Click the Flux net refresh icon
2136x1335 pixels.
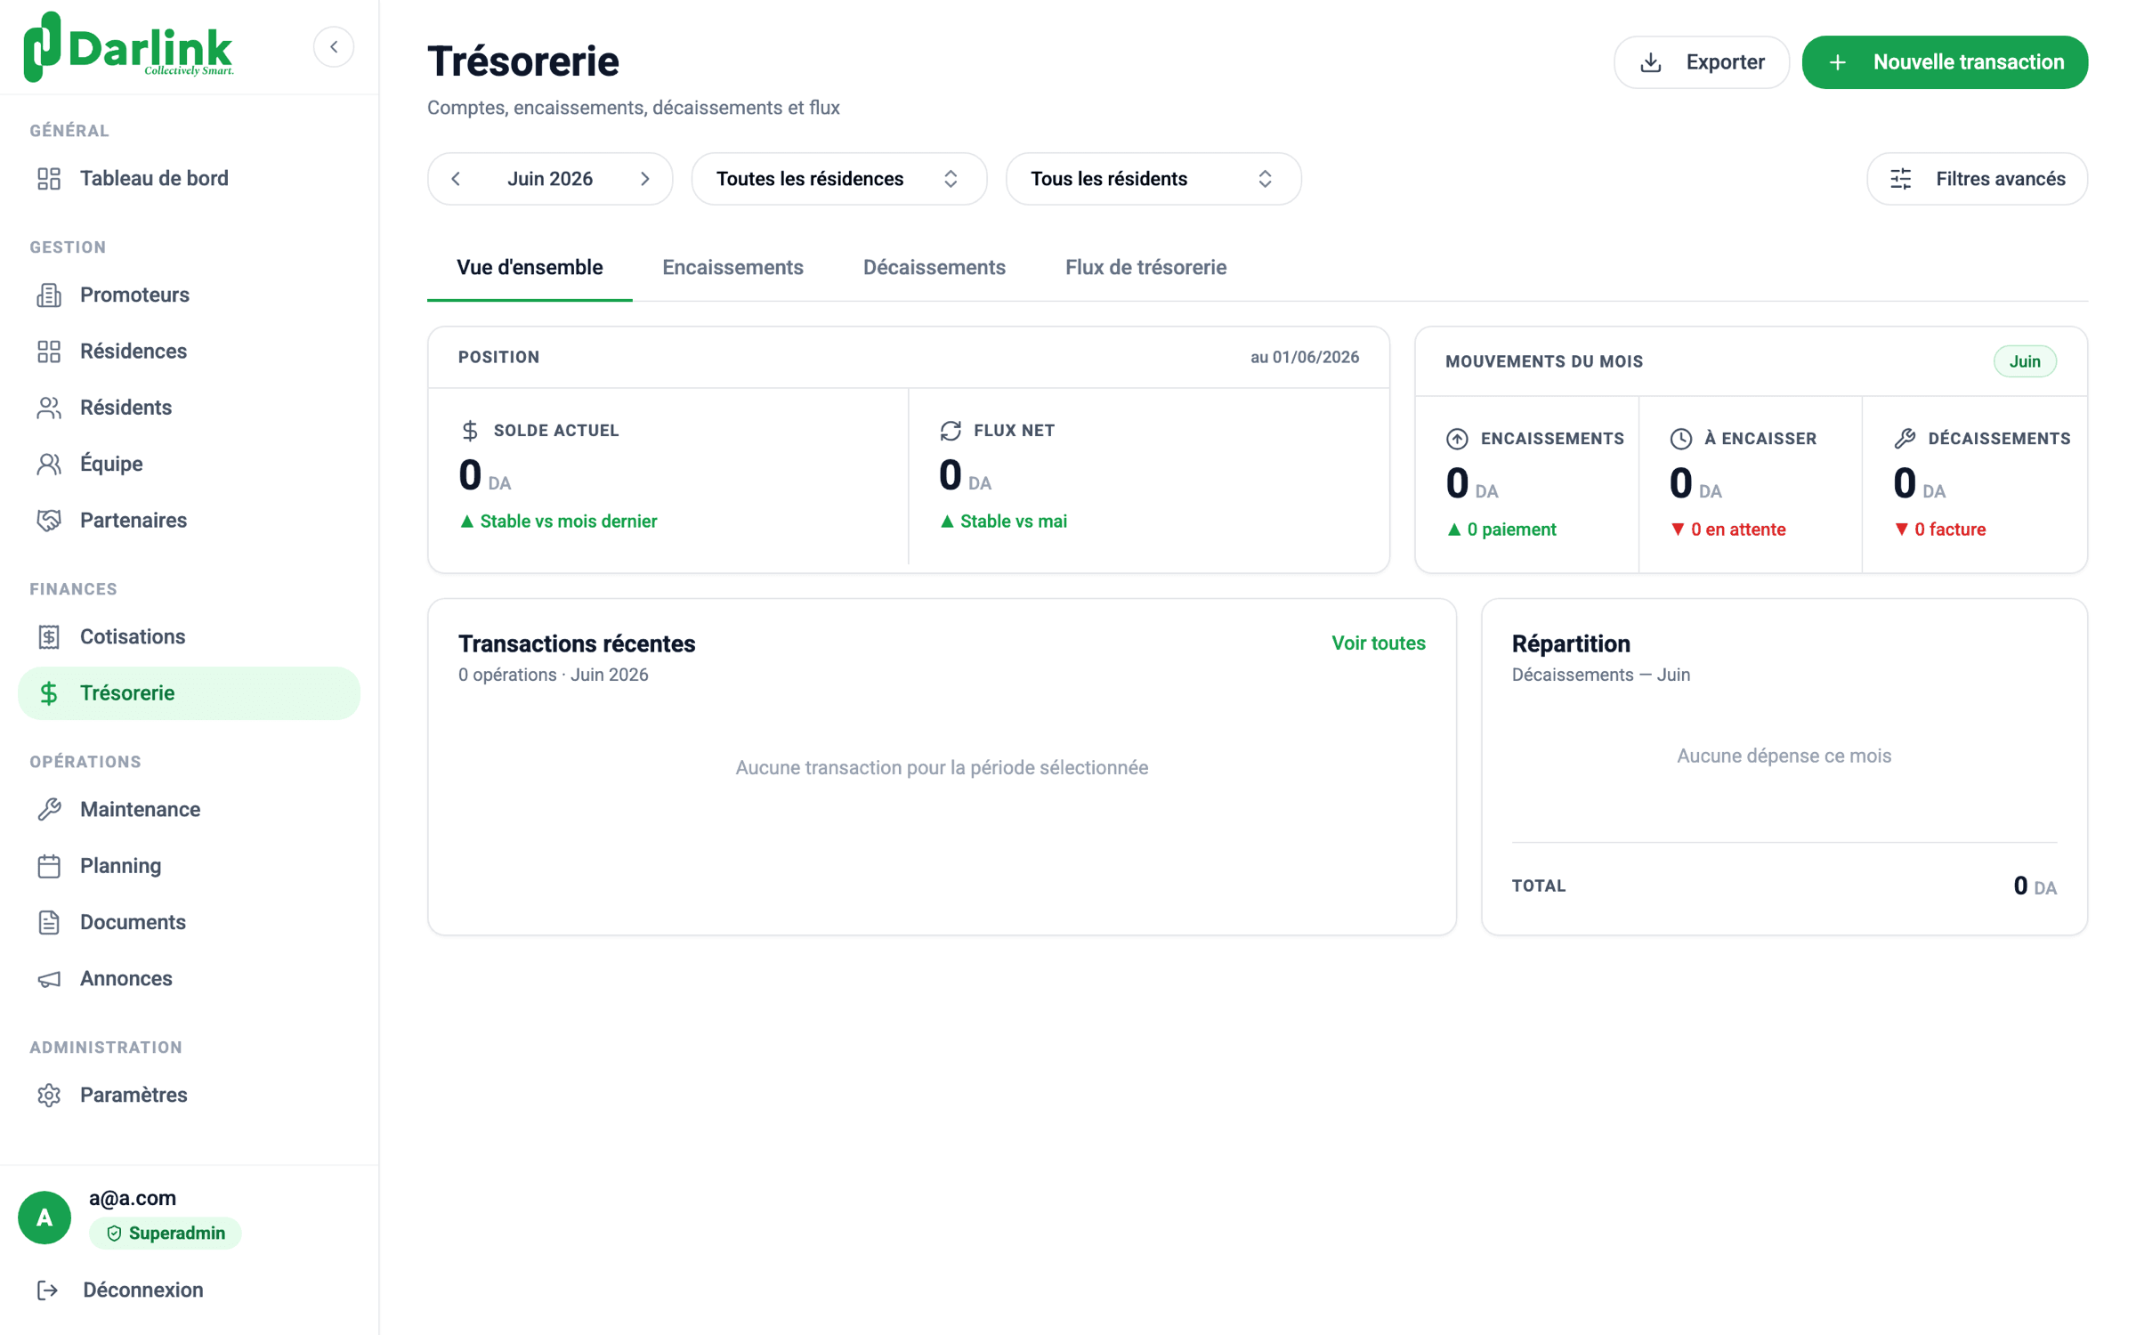coord(951,431)
